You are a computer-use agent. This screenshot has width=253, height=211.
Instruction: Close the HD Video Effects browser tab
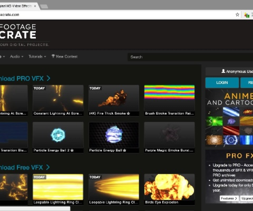tap(35, 6)
